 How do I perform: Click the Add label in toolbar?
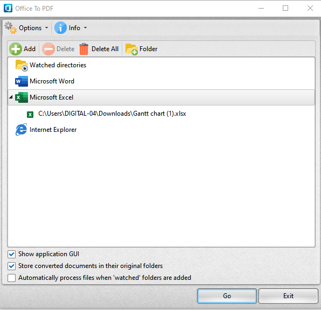[x=30, y=49]
